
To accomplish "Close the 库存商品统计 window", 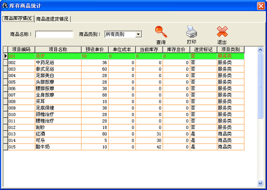I will coord(261,6).
